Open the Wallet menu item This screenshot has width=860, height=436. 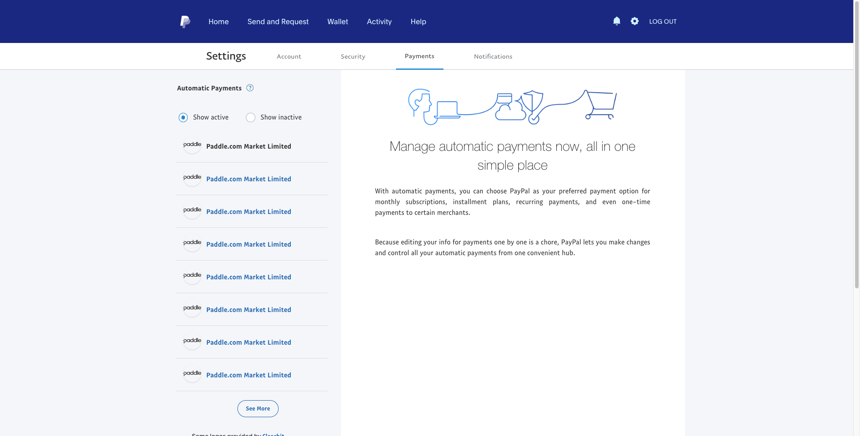[x=338, y=21]
